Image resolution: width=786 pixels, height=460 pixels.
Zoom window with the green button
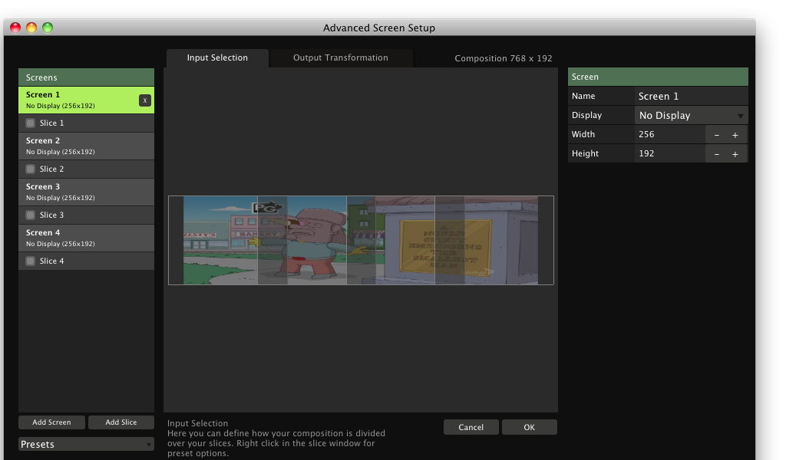48,28
